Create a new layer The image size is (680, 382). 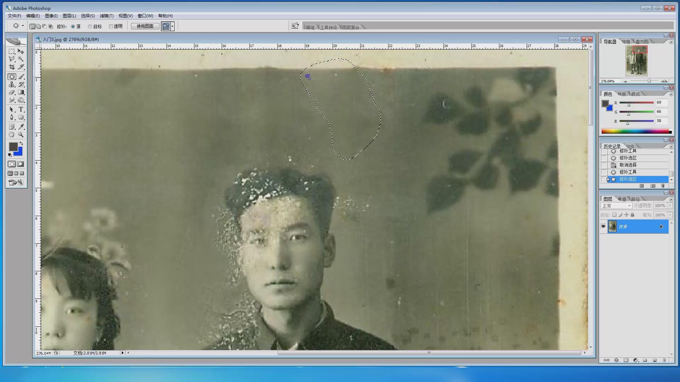[654, 360]
